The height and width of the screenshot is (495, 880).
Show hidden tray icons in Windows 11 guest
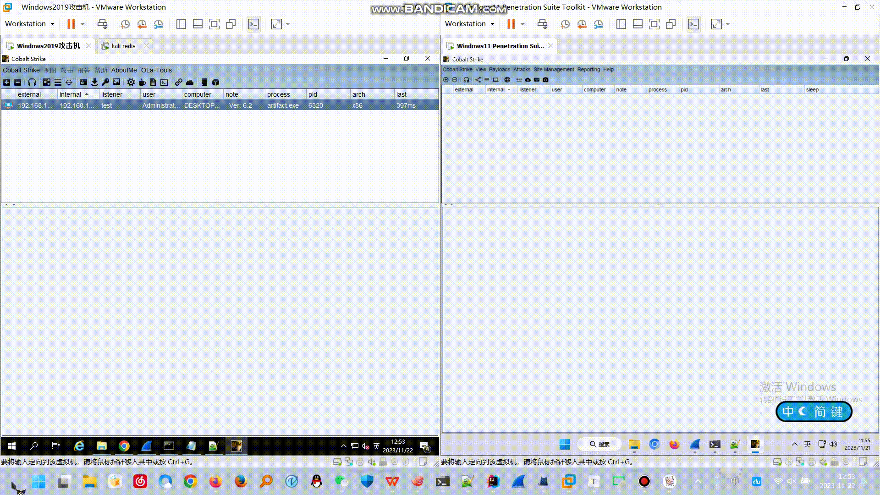[x=795, y=444]
